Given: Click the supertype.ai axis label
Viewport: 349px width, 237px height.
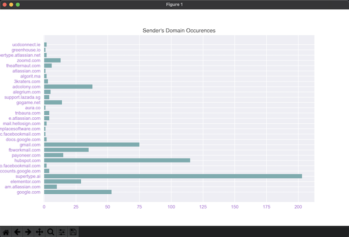Looking at the screenshot, I should pos(28,176).
